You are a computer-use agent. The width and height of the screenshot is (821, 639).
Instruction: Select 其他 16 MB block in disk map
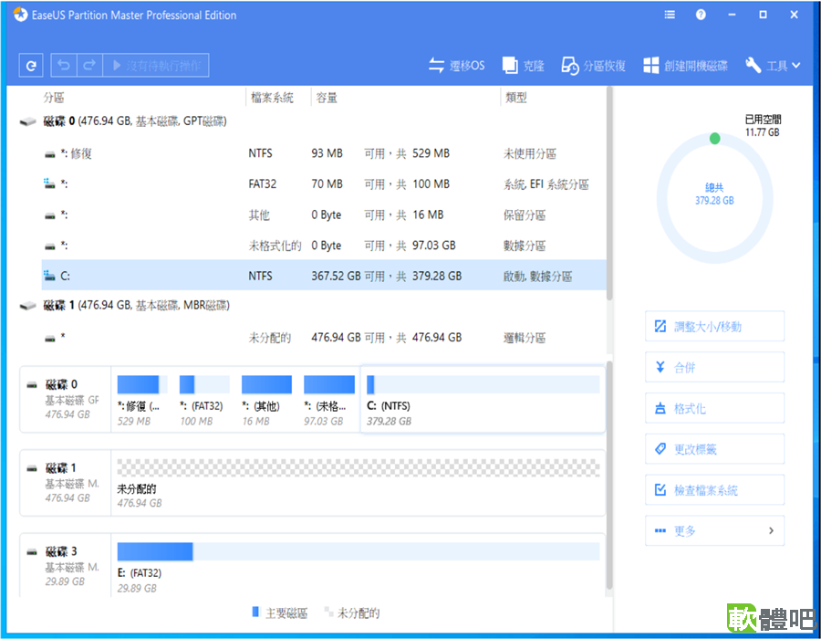(x=266, y=400)
